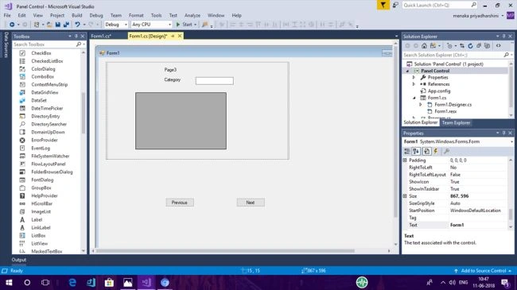
Task: Open the Output panel tab
Action: pos(19,260)
